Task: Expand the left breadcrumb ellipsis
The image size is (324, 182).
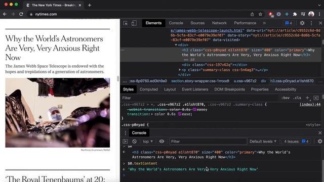Action: [x=125, y=81]
